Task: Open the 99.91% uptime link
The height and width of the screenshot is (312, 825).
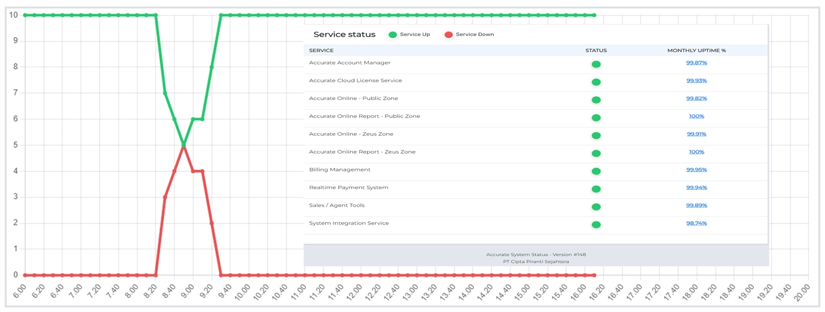Action: [697, 134]
